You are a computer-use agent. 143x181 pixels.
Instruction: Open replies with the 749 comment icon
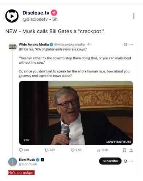point(21,150)
